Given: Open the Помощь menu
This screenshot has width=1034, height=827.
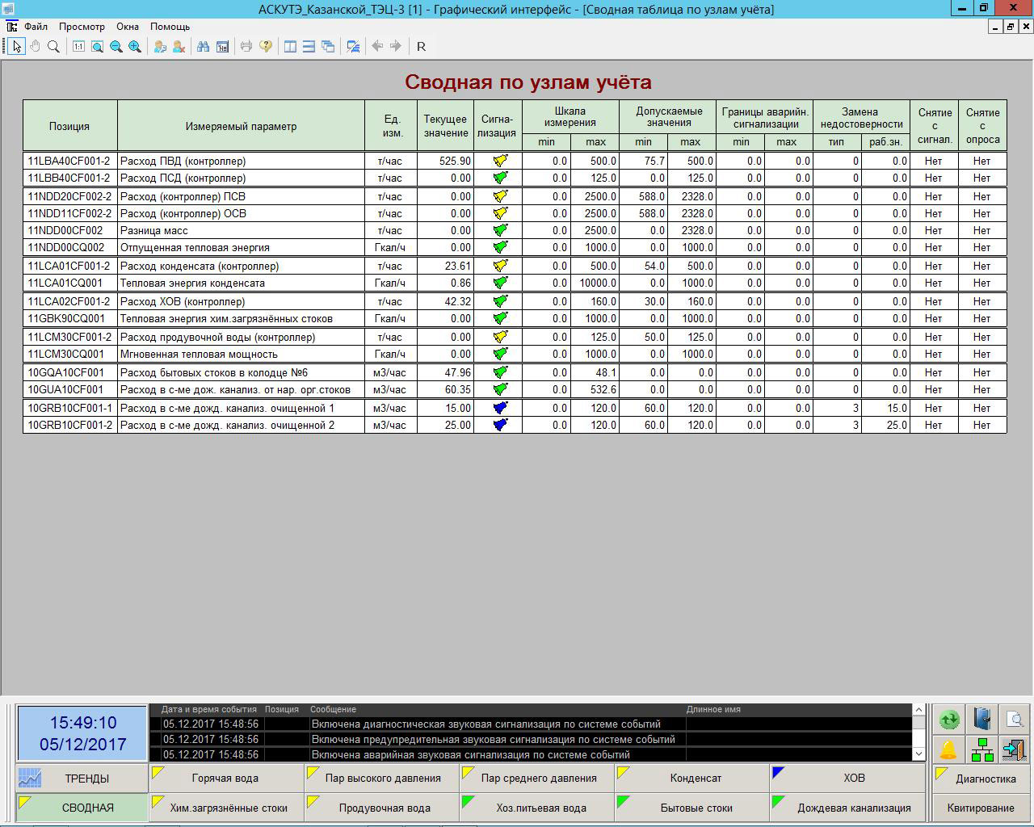Looking at the screenshot, I should 170,27.
